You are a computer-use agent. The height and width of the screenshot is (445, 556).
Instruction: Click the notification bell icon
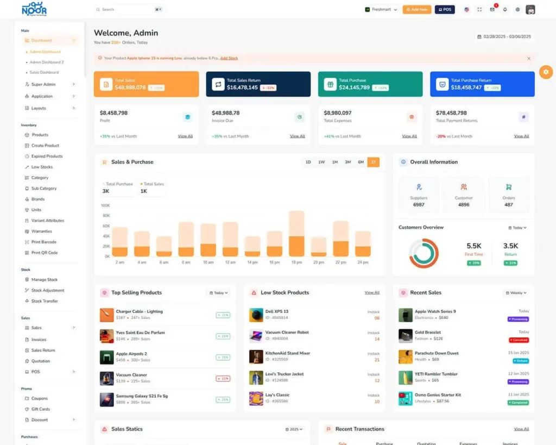pos(505,9)
